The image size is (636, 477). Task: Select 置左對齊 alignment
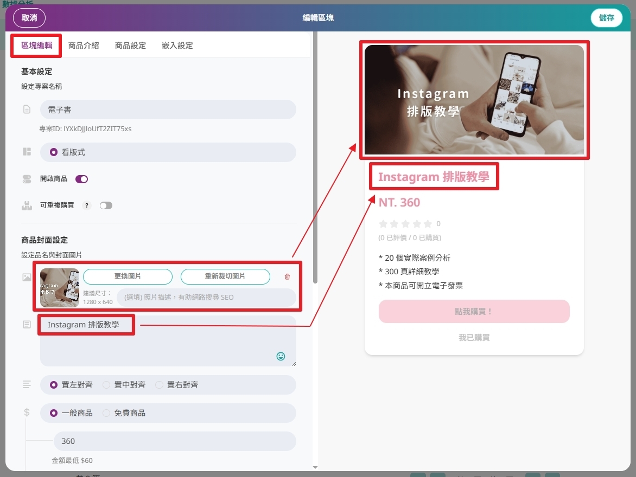[54, 385]
